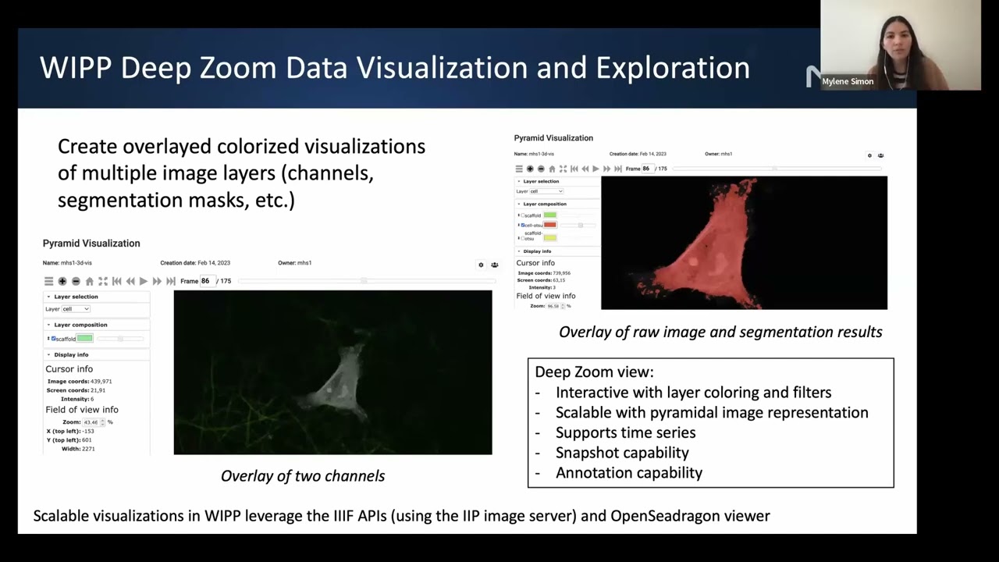Click the yellow scaffold-otsu color swatch
This screenshot has width=999, height=562.
pyautogui.click(x=550, y=237)
